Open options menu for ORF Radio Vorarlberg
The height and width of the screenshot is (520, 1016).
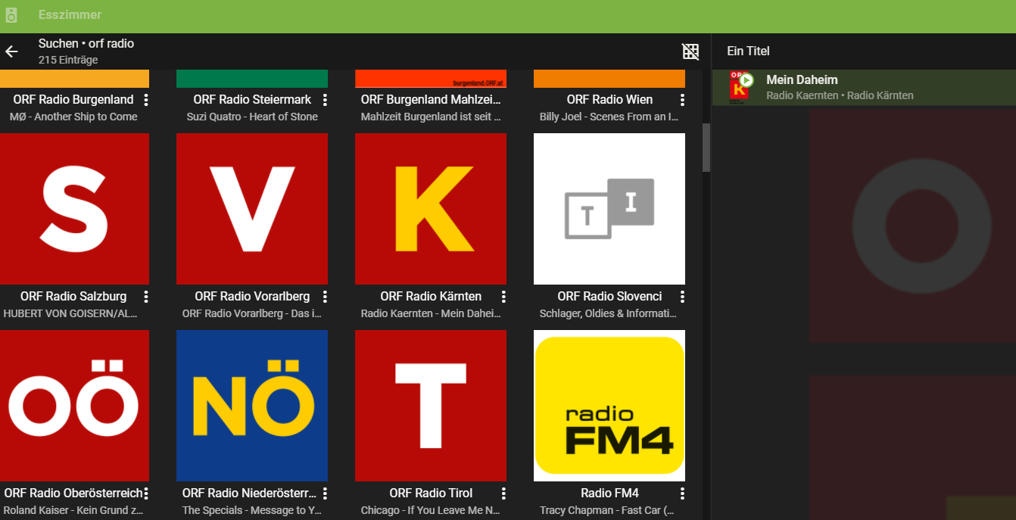(325, 297)
